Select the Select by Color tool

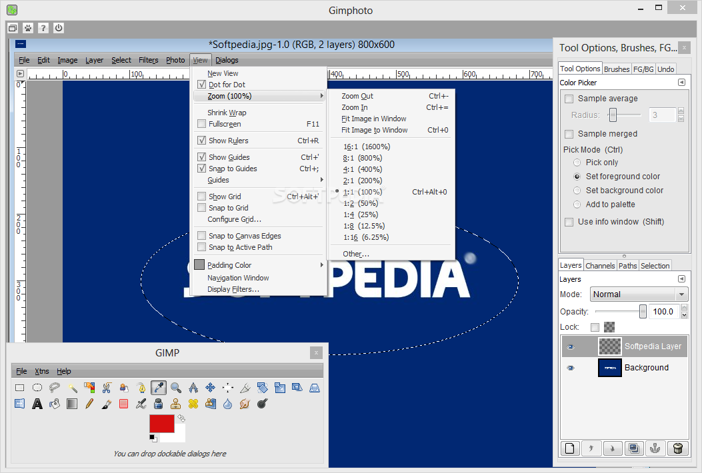[x=89, y=388]
